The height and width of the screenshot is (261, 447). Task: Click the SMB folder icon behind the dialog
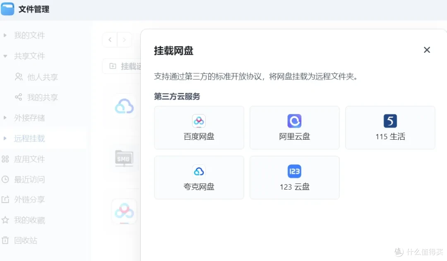pos(124,158)
